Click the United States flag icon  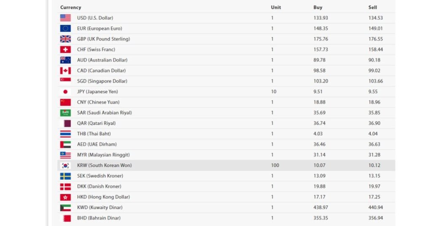tap(65, 18)
